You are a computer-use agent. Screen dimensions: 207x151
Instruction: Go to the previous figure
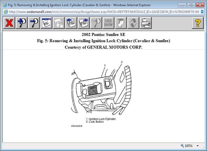(x=71, y=23)
